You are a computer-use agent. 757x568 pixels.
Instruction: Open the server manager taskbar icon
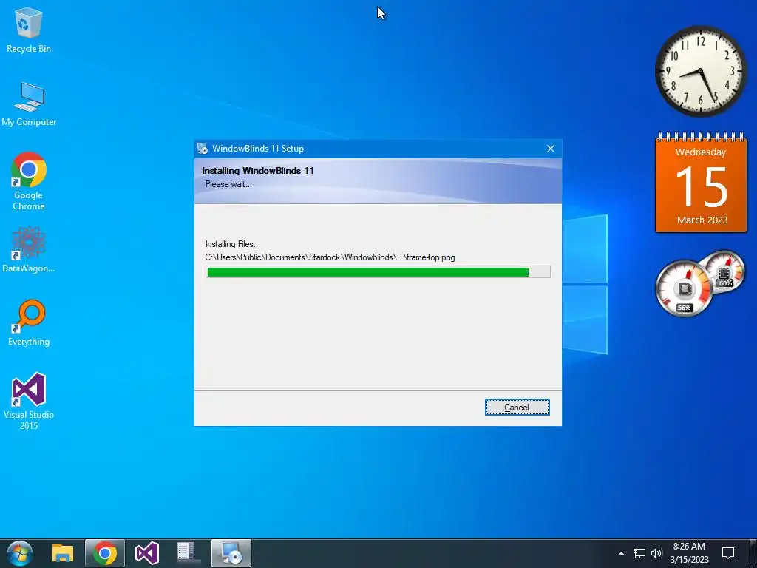coord(189,553)
